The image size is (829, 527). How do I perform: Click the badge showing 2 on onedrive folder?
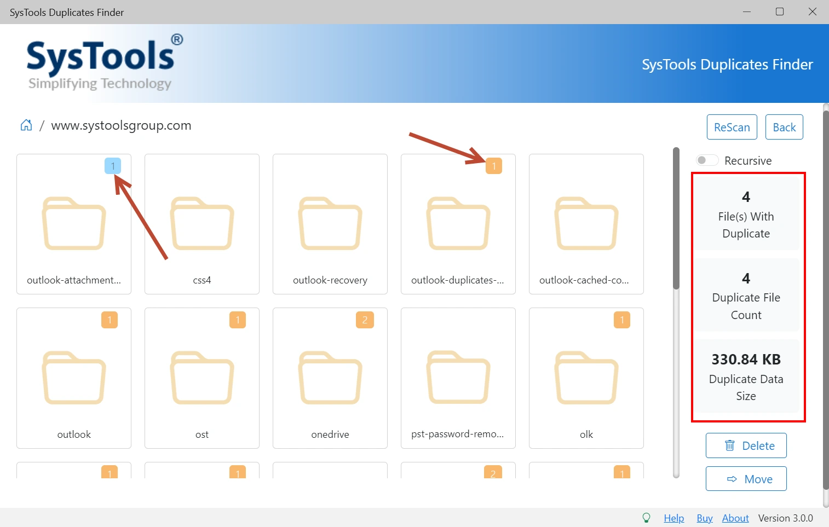[x=365, y=320]
